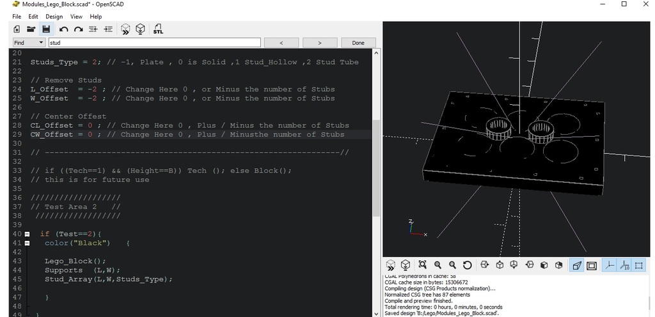Click the editor scrollbar's down arrow
The image size is (655, 317).
point(376,313)
